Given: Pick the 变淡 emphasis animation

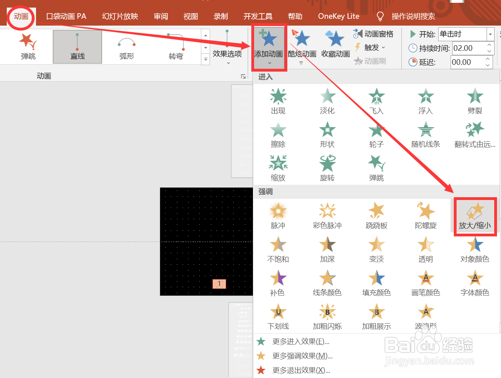Looking at the screenshot, I should point(377,250).
